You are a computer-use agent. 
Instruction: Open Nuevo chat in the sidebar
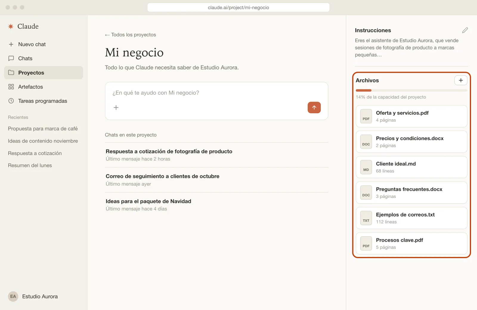[44, 44]
